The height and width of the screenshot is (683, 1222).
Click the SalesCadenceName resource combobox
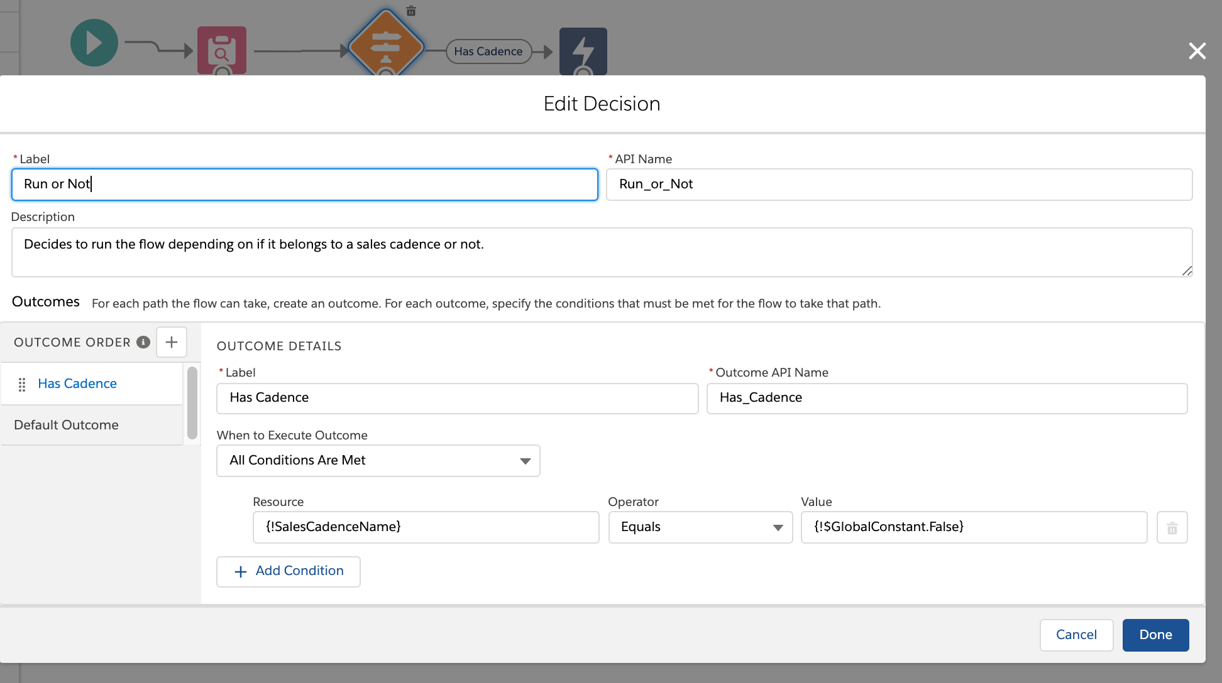pyautogui.click(x=426, y=527)
